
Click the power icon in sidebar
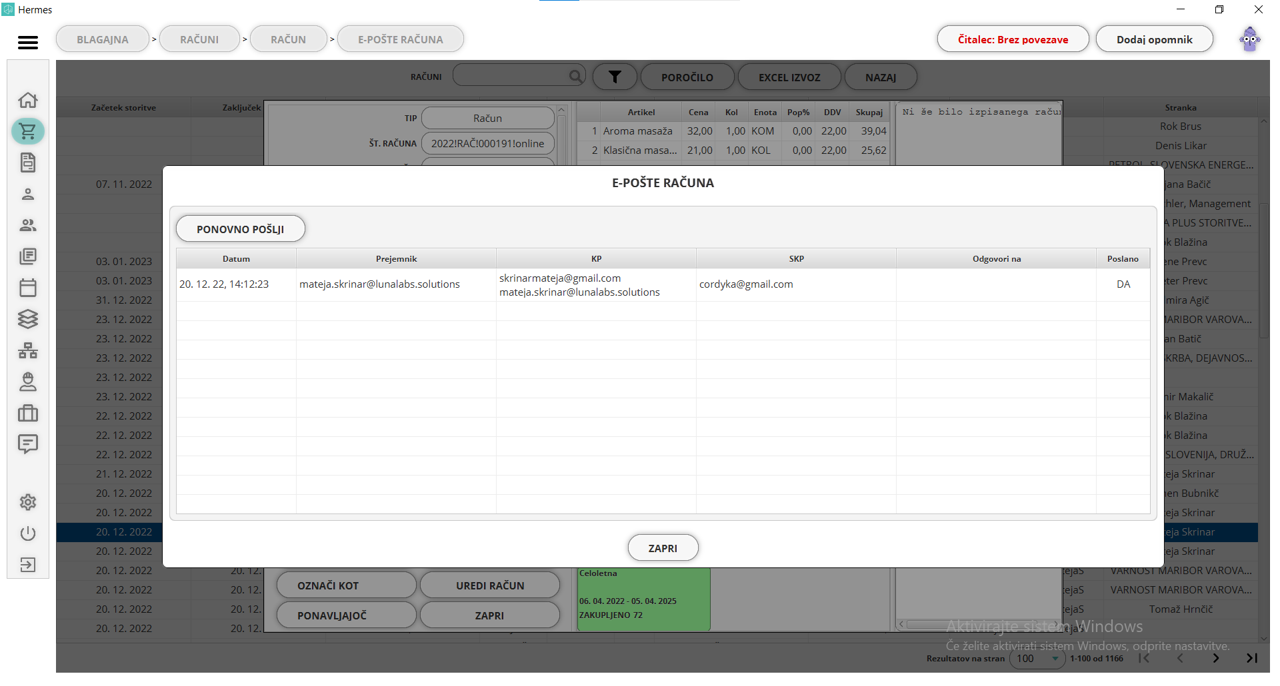pos(28,533)
